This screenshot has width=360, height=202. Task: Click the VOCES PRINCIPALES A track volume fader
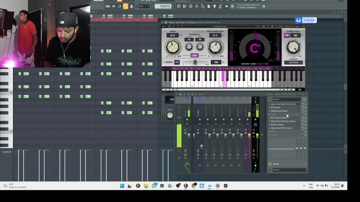pyautogui.click(x=257, y=136)
